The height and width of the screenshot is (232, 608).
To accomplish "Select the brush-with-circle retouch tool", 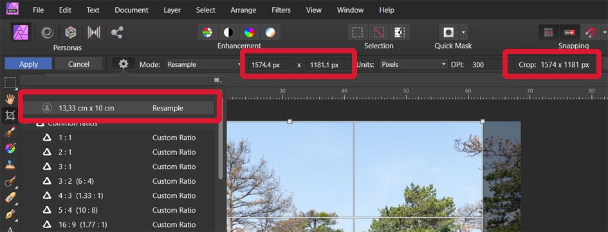I will click(10, 181).
